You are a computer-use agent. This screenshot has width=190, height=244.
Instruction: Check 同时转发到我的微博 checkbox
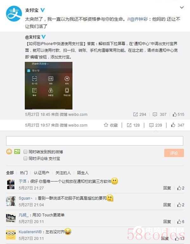click(x=25, y=152)
